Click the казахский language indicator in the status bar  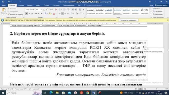point(36,89)
